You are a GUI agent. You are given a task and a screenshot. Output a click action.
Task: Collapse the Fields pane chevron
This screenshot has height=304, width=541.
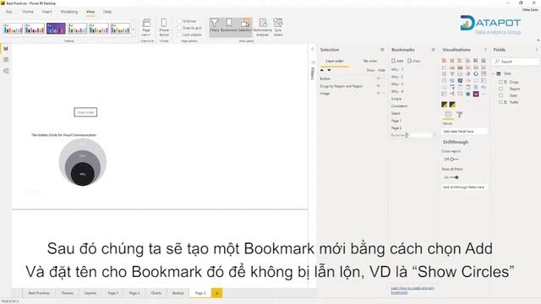(x=536, y=50)
